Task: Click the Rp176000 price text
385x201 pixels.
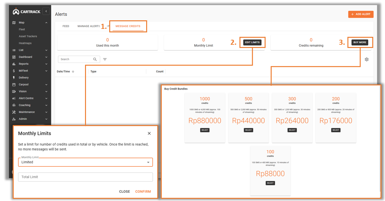Action: (x=336, y=121)
